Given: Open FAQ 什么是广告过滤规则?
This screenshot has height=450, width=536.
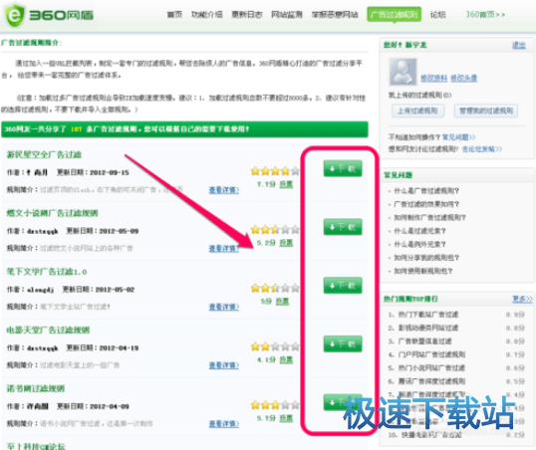Looking at the screenshot, I should coord(426,191).
